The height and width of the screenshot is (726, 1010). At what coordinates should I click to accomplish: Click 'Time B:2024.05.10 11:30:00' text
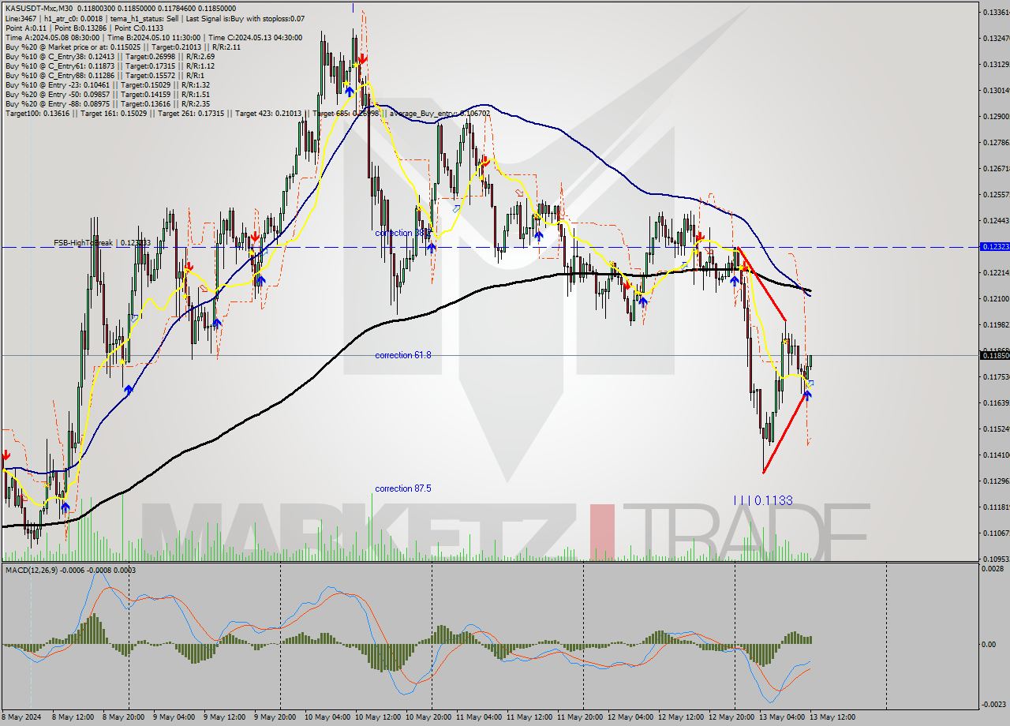(154, 37)
